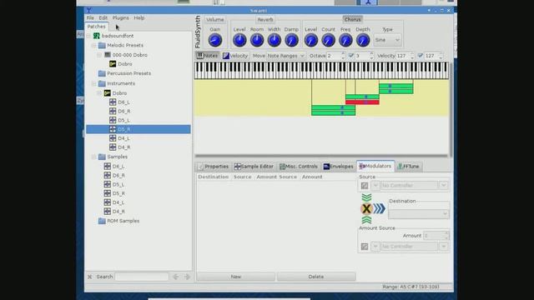Collapse the badsoundfont tree node

[88, 36]
